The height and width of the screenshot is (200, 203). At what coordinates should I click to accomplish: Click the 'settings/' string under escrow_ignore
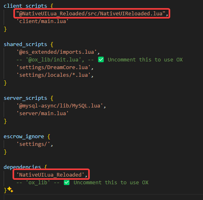(x=33, y=144)
